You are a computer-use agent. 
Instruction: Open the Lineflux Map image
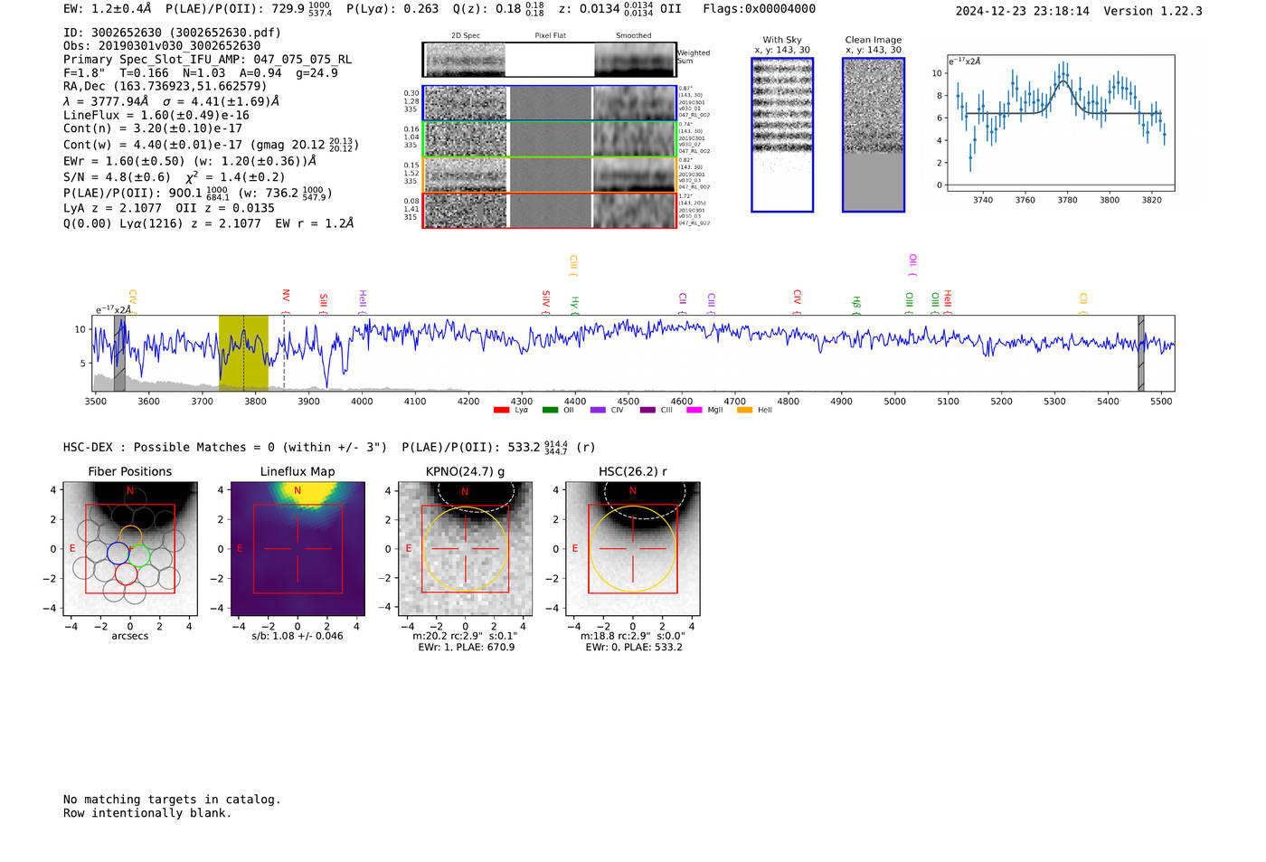coord(298,549)
